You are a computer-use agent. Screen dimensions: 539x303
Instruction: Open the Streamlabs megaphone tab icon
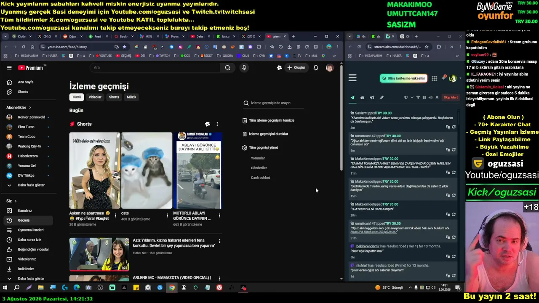[x=372, y=98]
